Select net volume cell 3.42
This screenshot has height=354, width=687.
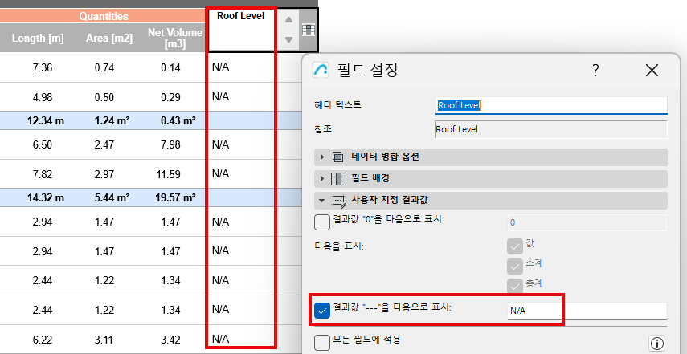170,339
